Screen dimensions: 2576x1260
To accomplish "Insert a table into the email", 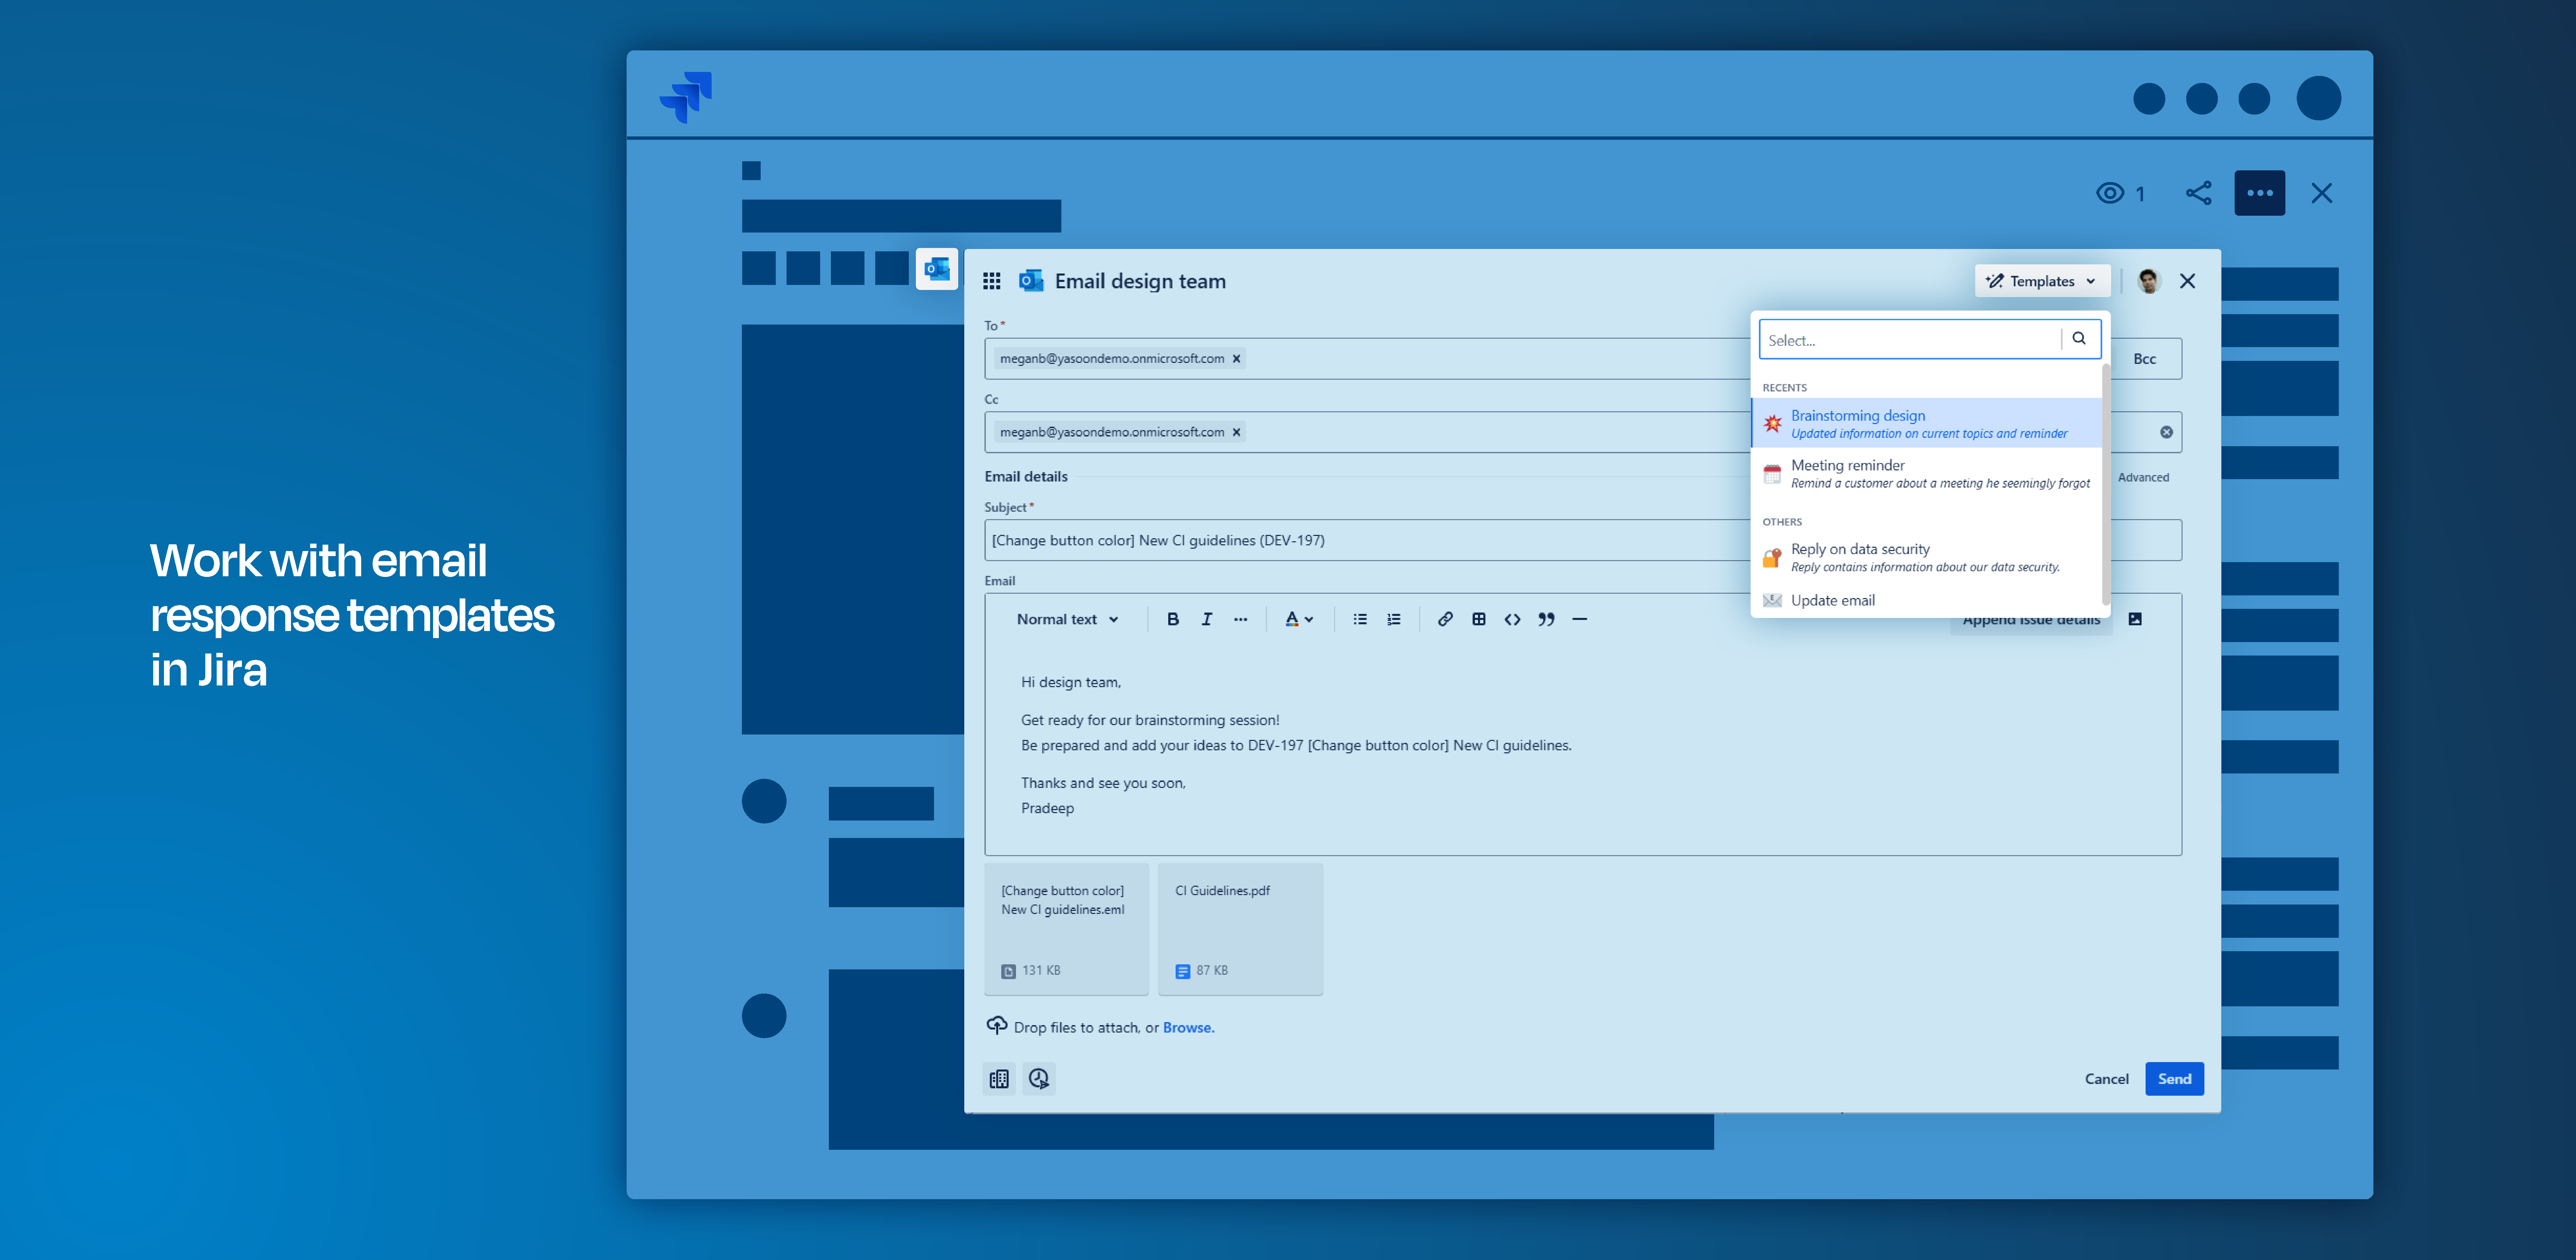I will 1479,619.
